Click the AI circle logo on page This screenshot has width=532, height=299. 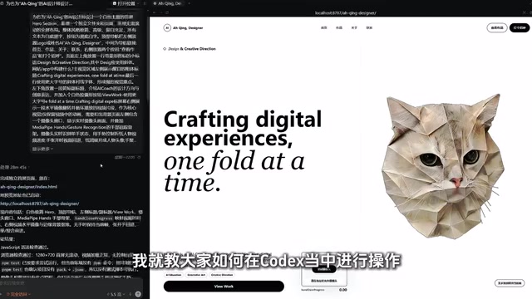166,27
